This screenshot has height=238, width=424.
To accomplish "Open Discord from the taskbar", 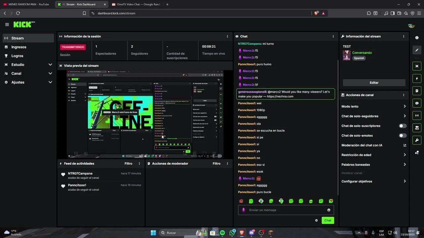I will (251, 233).
